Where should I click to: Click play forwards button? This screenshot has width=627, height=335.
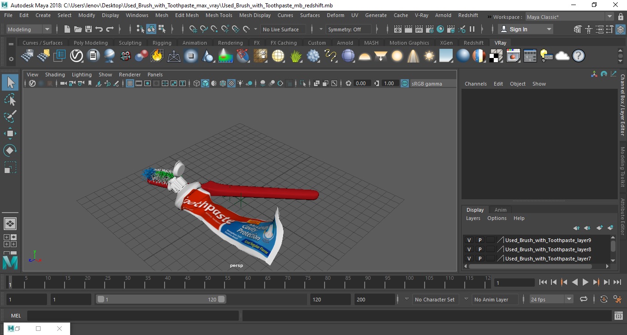tap(585, 282)
